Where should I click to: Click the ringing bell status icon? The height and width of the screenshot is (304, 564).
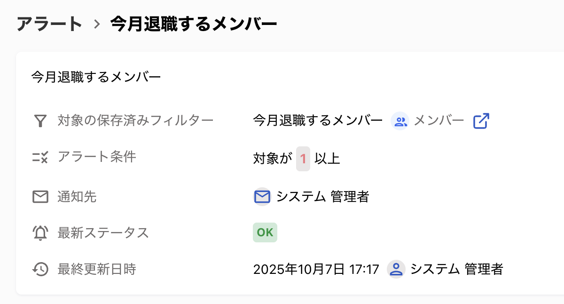(40, 233)
